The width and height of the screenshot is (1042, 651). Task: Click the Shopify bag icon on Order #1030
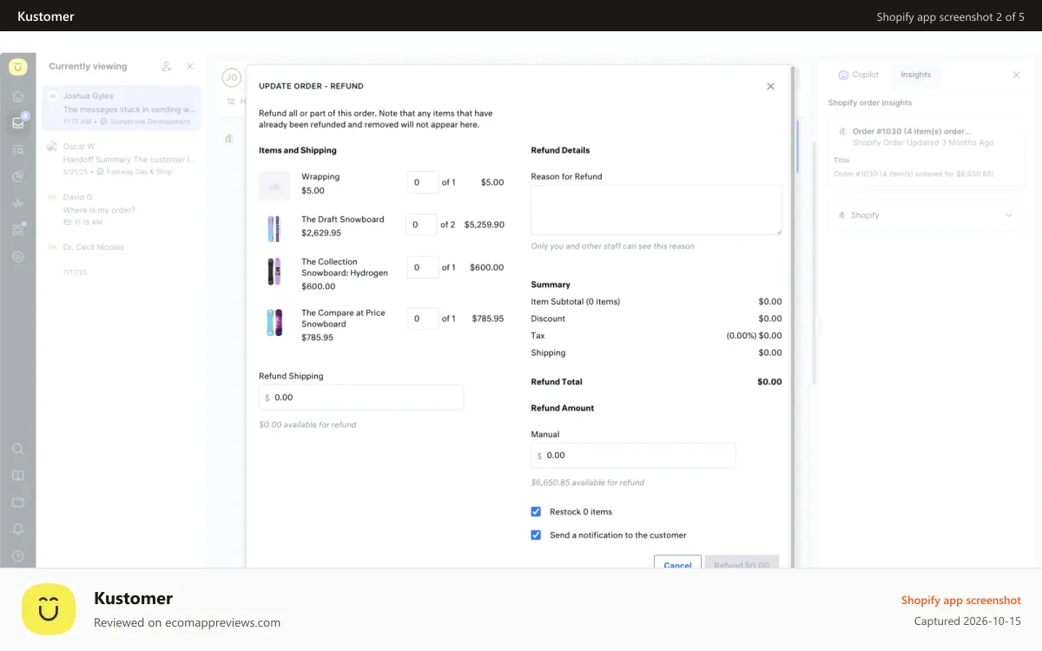tap(842, 131)
